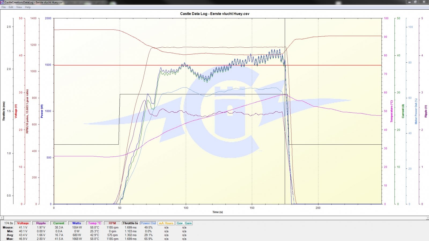Click the chart title 'Castle Data Log - Eerste vlucht Huey.csv'

214,14
